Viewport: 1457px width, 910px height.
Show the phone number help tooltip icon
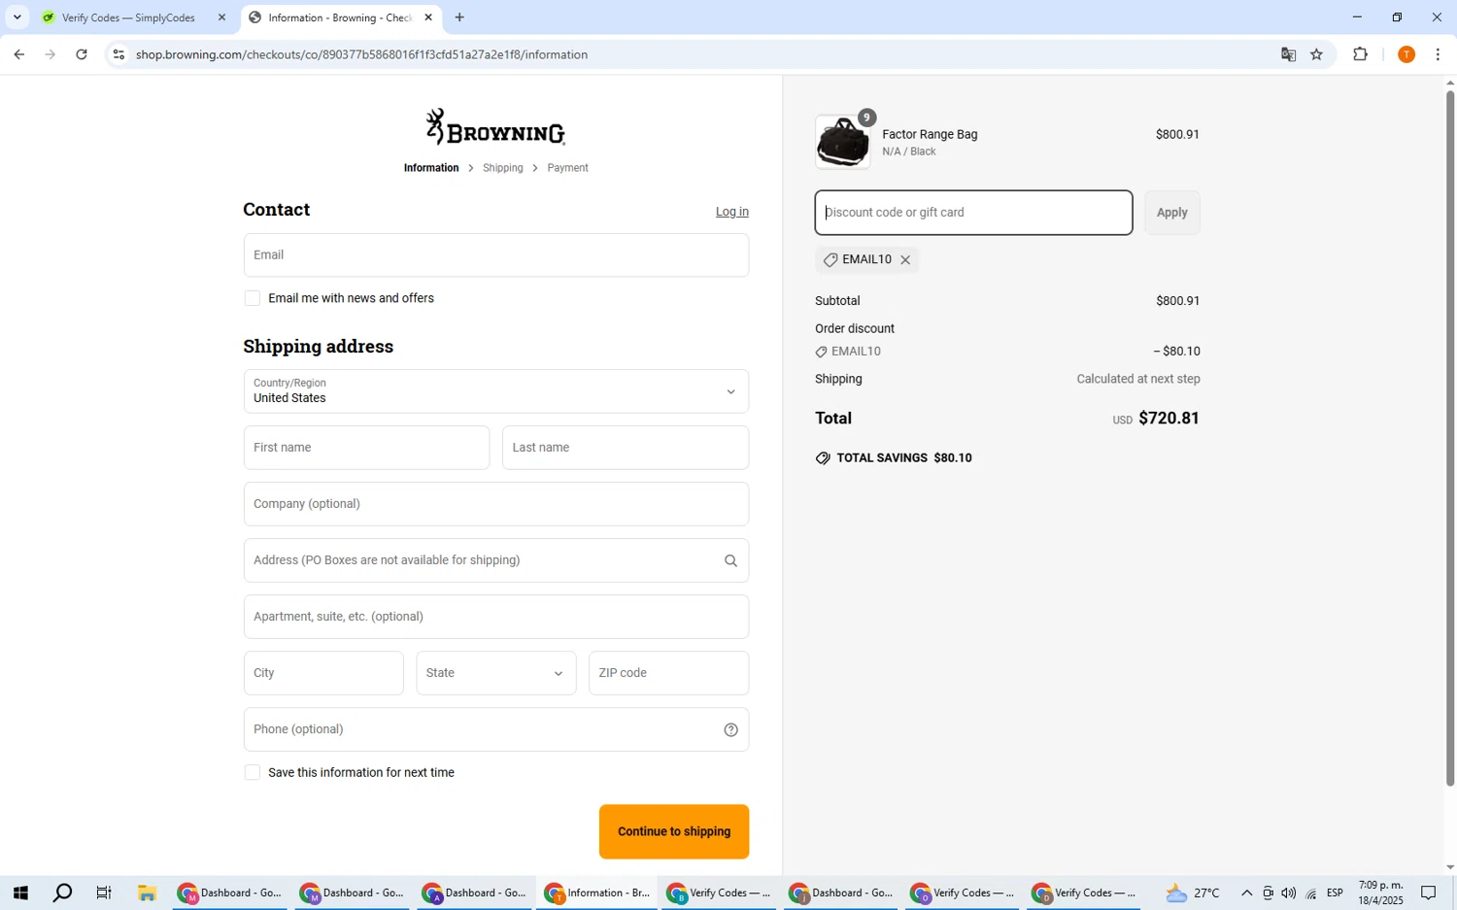(x=730, y=730)
